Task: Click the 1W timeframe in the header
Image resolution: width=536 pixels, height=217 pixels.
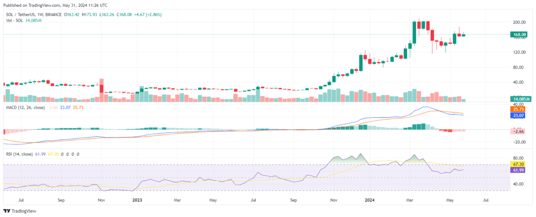Action: [x=41, y=15]
